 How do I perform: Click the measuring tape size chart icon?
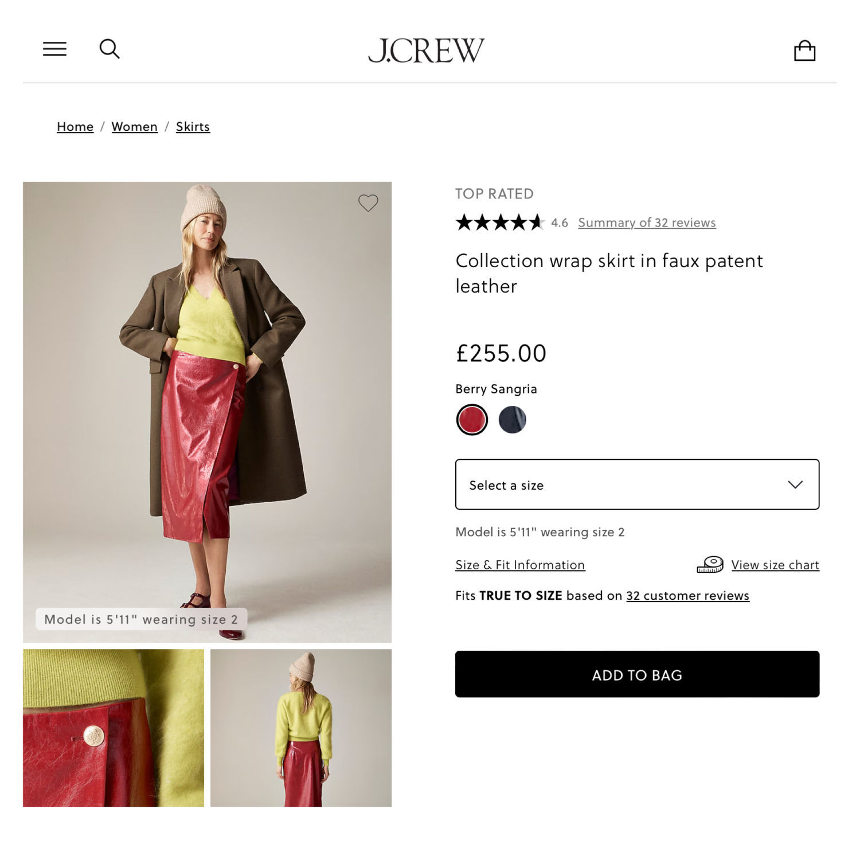(x=710, y=565)
